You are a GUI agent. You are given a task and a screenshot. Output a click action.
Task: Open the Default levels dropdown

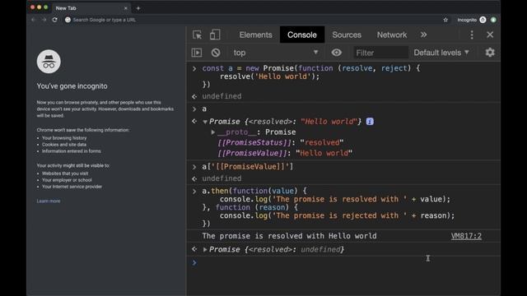(441, 53)
